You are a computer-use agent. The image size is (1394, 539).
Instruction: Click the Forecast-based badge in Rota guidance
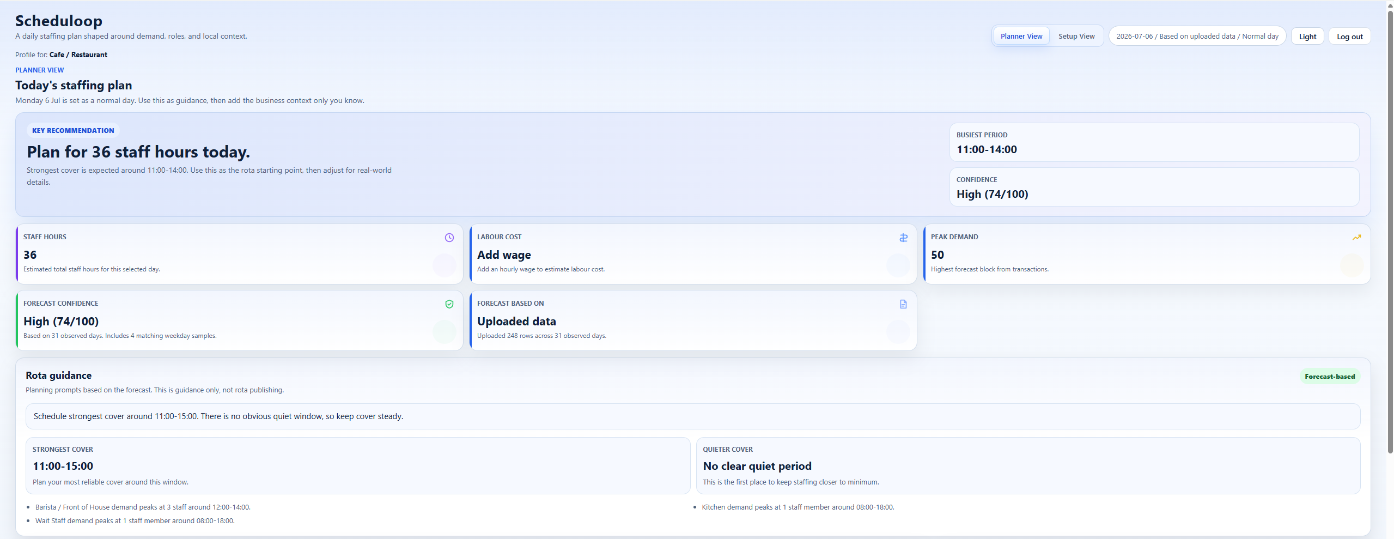pos(1329,377)
